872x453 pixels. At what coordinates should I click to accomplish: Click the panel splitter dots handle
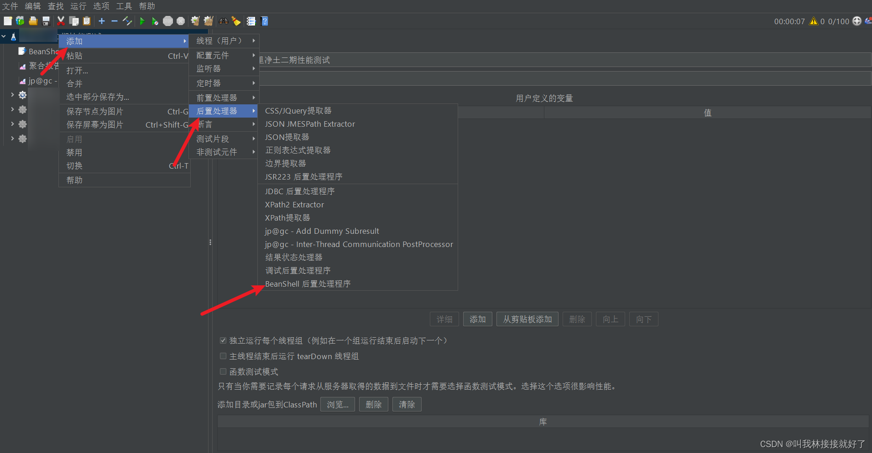210,242
